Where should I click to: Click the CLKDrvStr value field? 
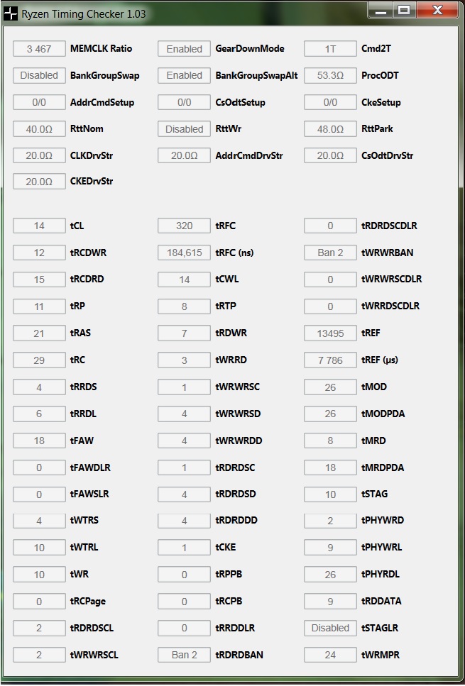coord(39,155)
